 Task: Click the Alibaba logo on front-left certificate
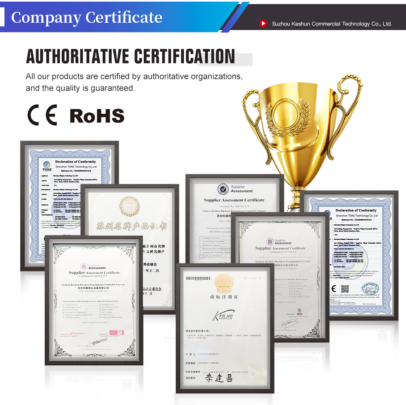point(79,334)
